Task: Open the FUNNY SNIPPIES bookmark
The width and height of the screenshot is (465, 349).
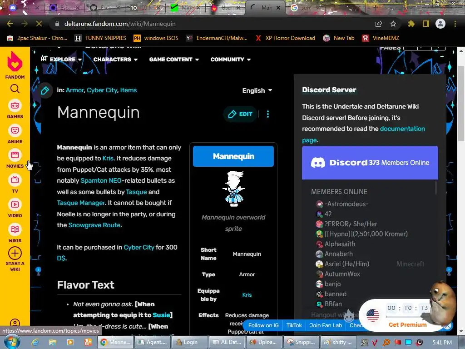Action: pos(100,38)
